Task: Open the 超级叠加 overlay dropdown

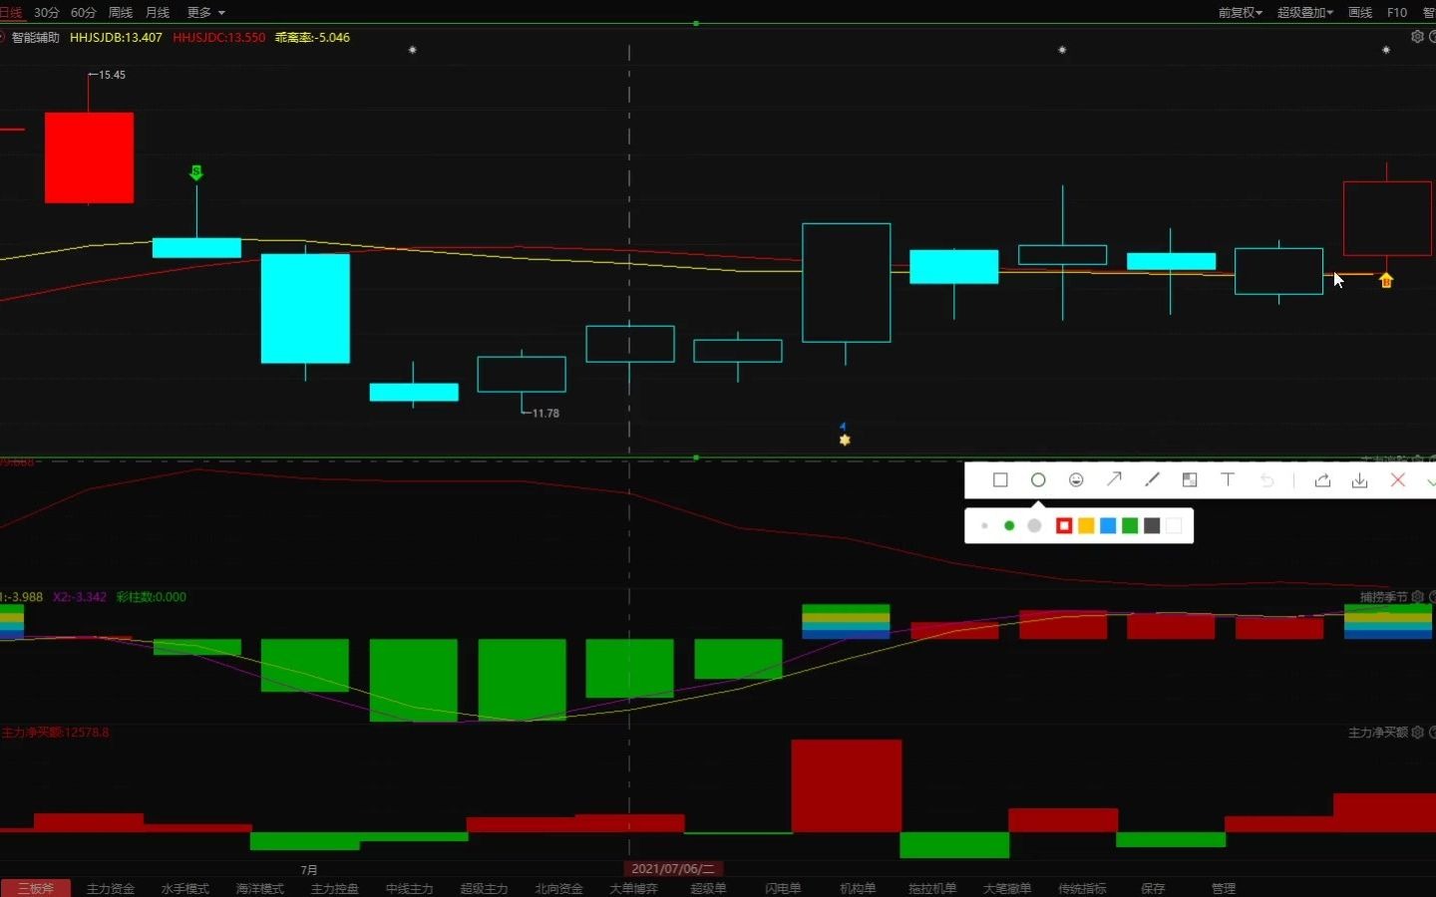Action: [x=1304, y=12]
